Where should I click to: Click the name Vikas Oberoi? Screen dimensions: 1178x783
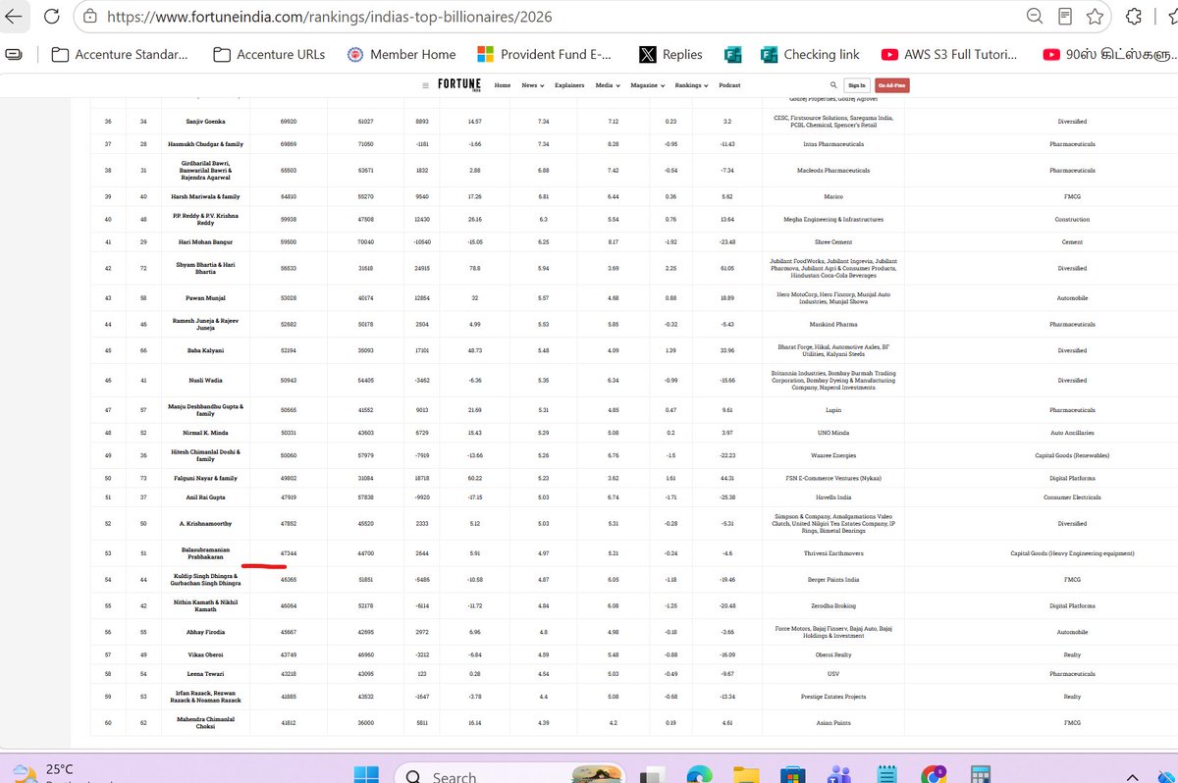coord(205,654)
